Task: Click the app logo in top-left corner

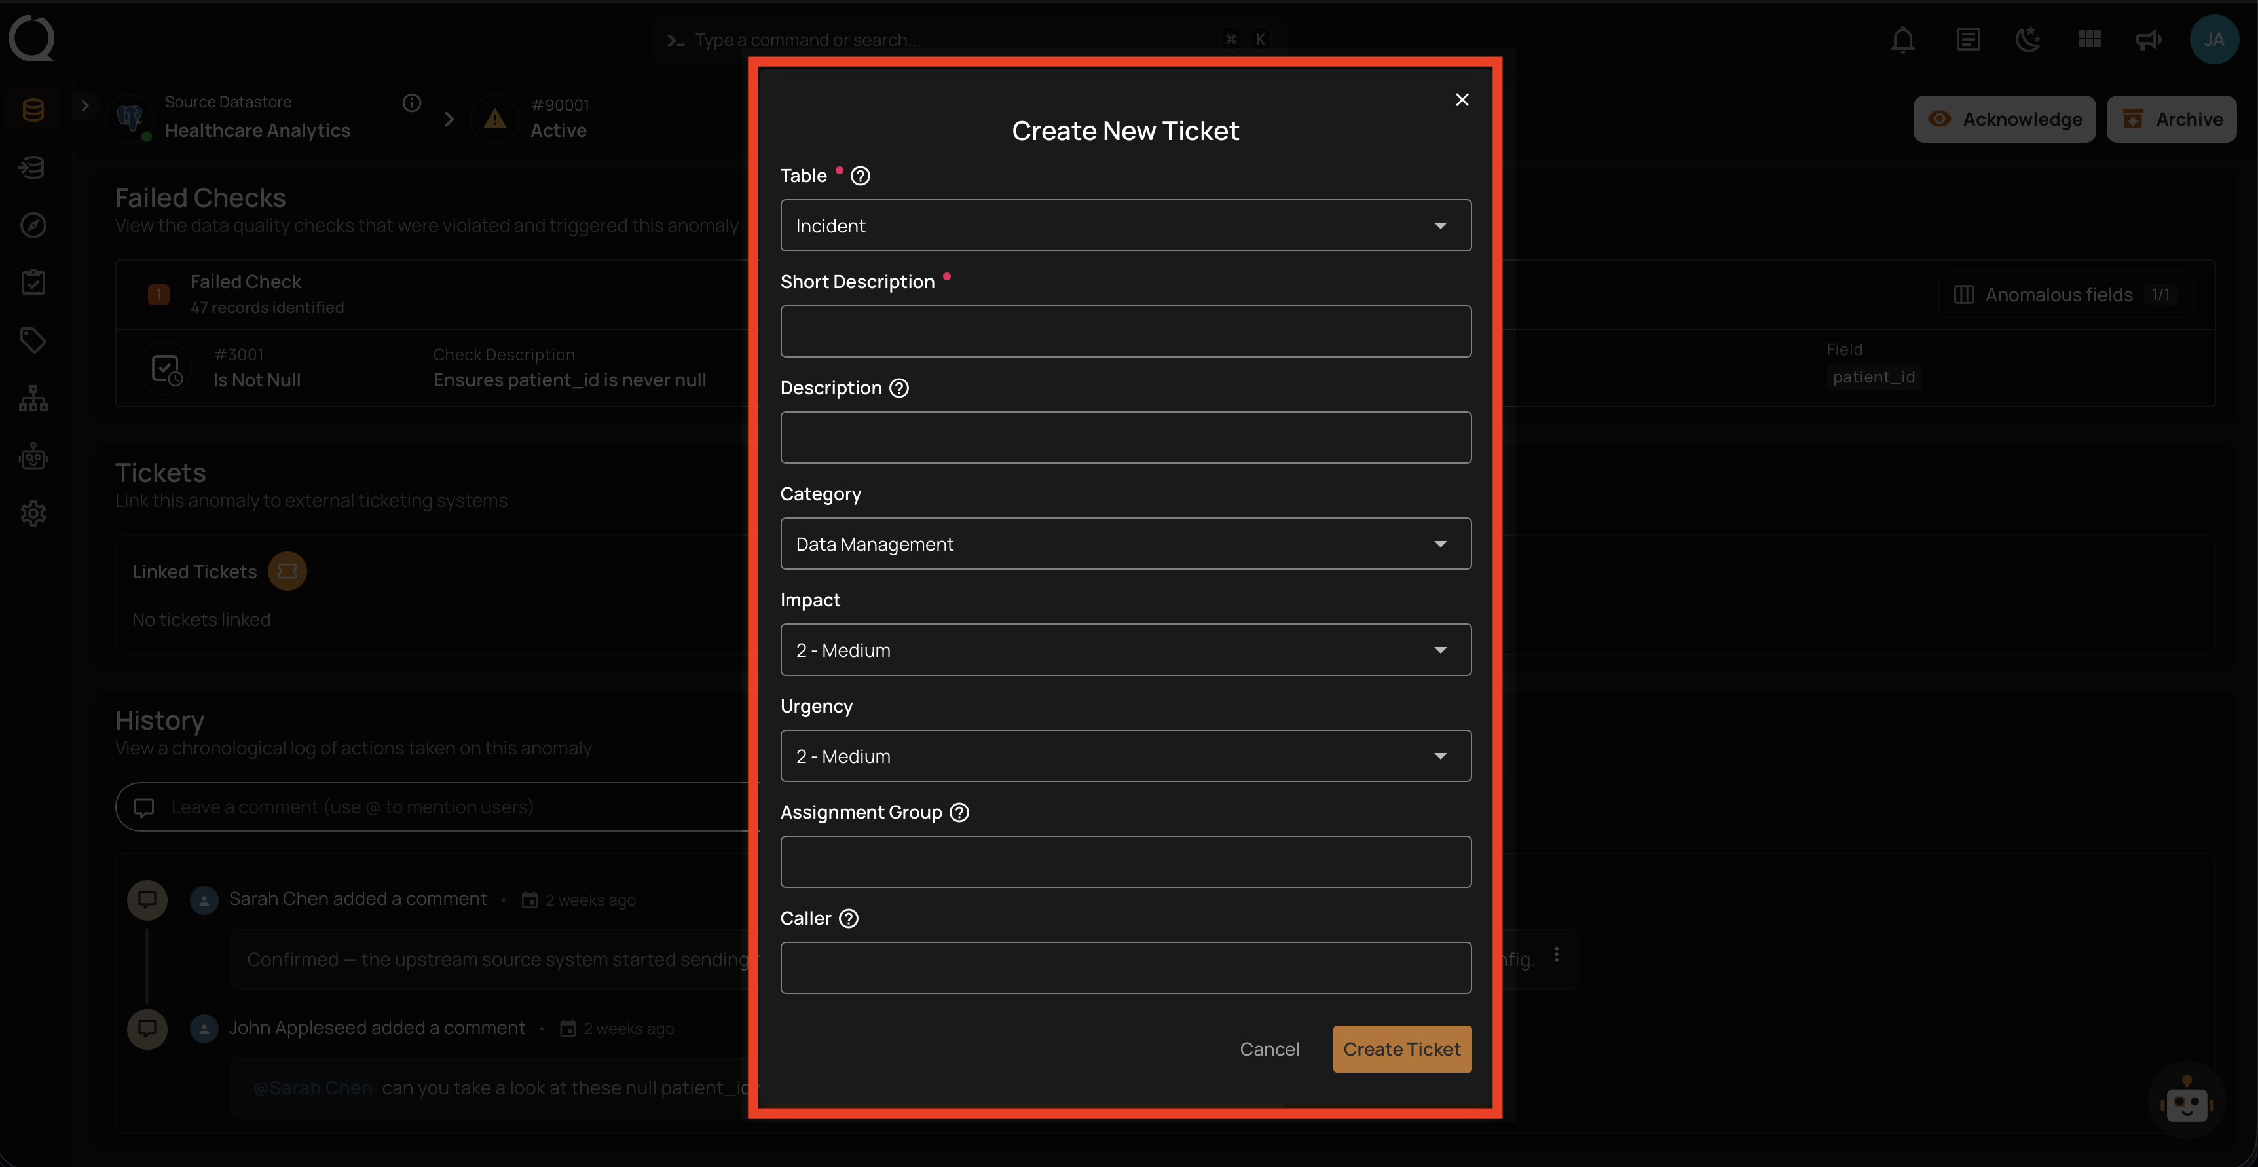Action: (31, 39)
